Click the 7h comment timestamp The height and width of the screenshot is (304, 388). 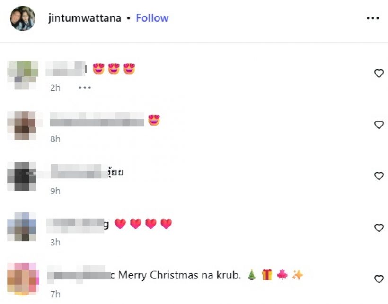[55, 295]
